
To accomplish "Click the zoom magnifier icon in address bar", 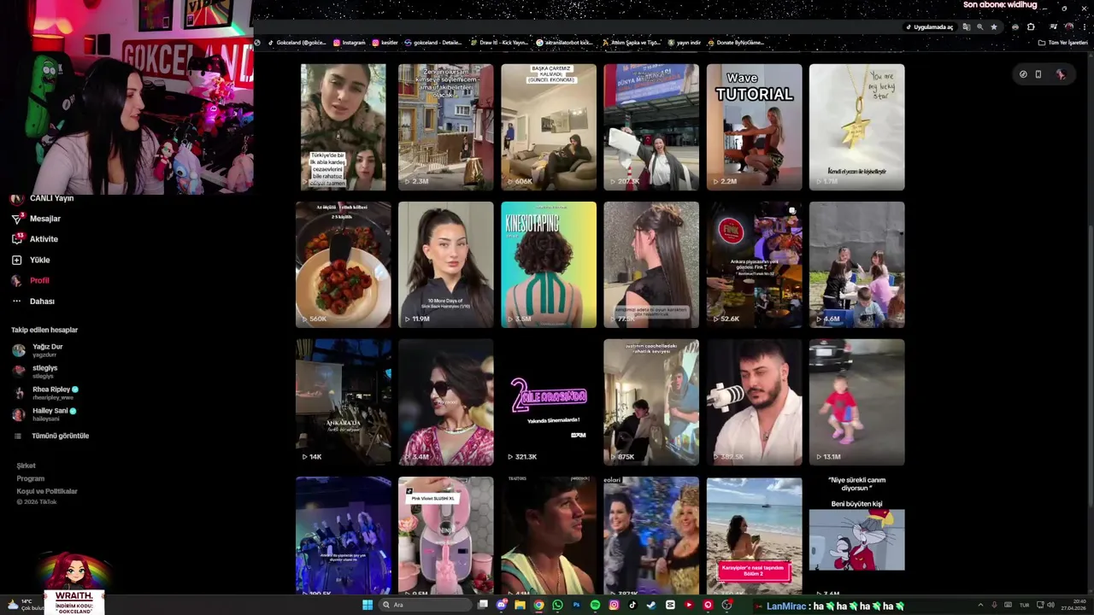I will pos(980,27).
